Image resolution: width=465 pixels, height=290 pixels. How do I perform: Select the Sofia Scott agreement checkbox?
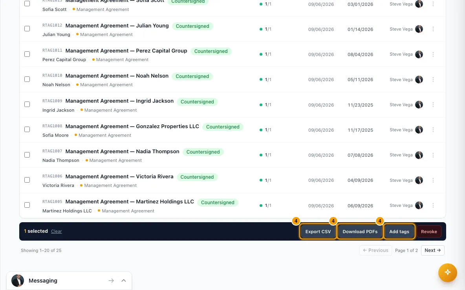(27, 4)
